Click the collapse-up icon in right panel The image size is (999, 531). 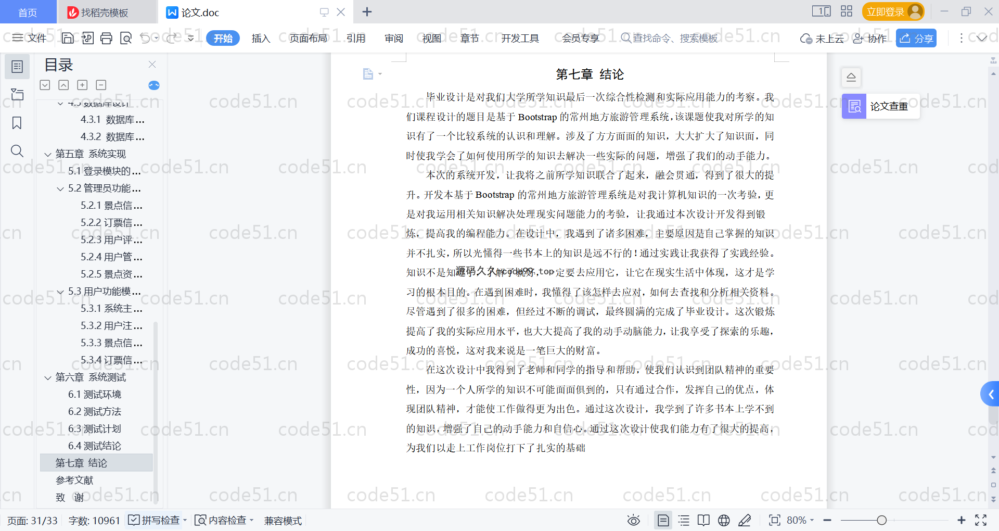[851, 77]
